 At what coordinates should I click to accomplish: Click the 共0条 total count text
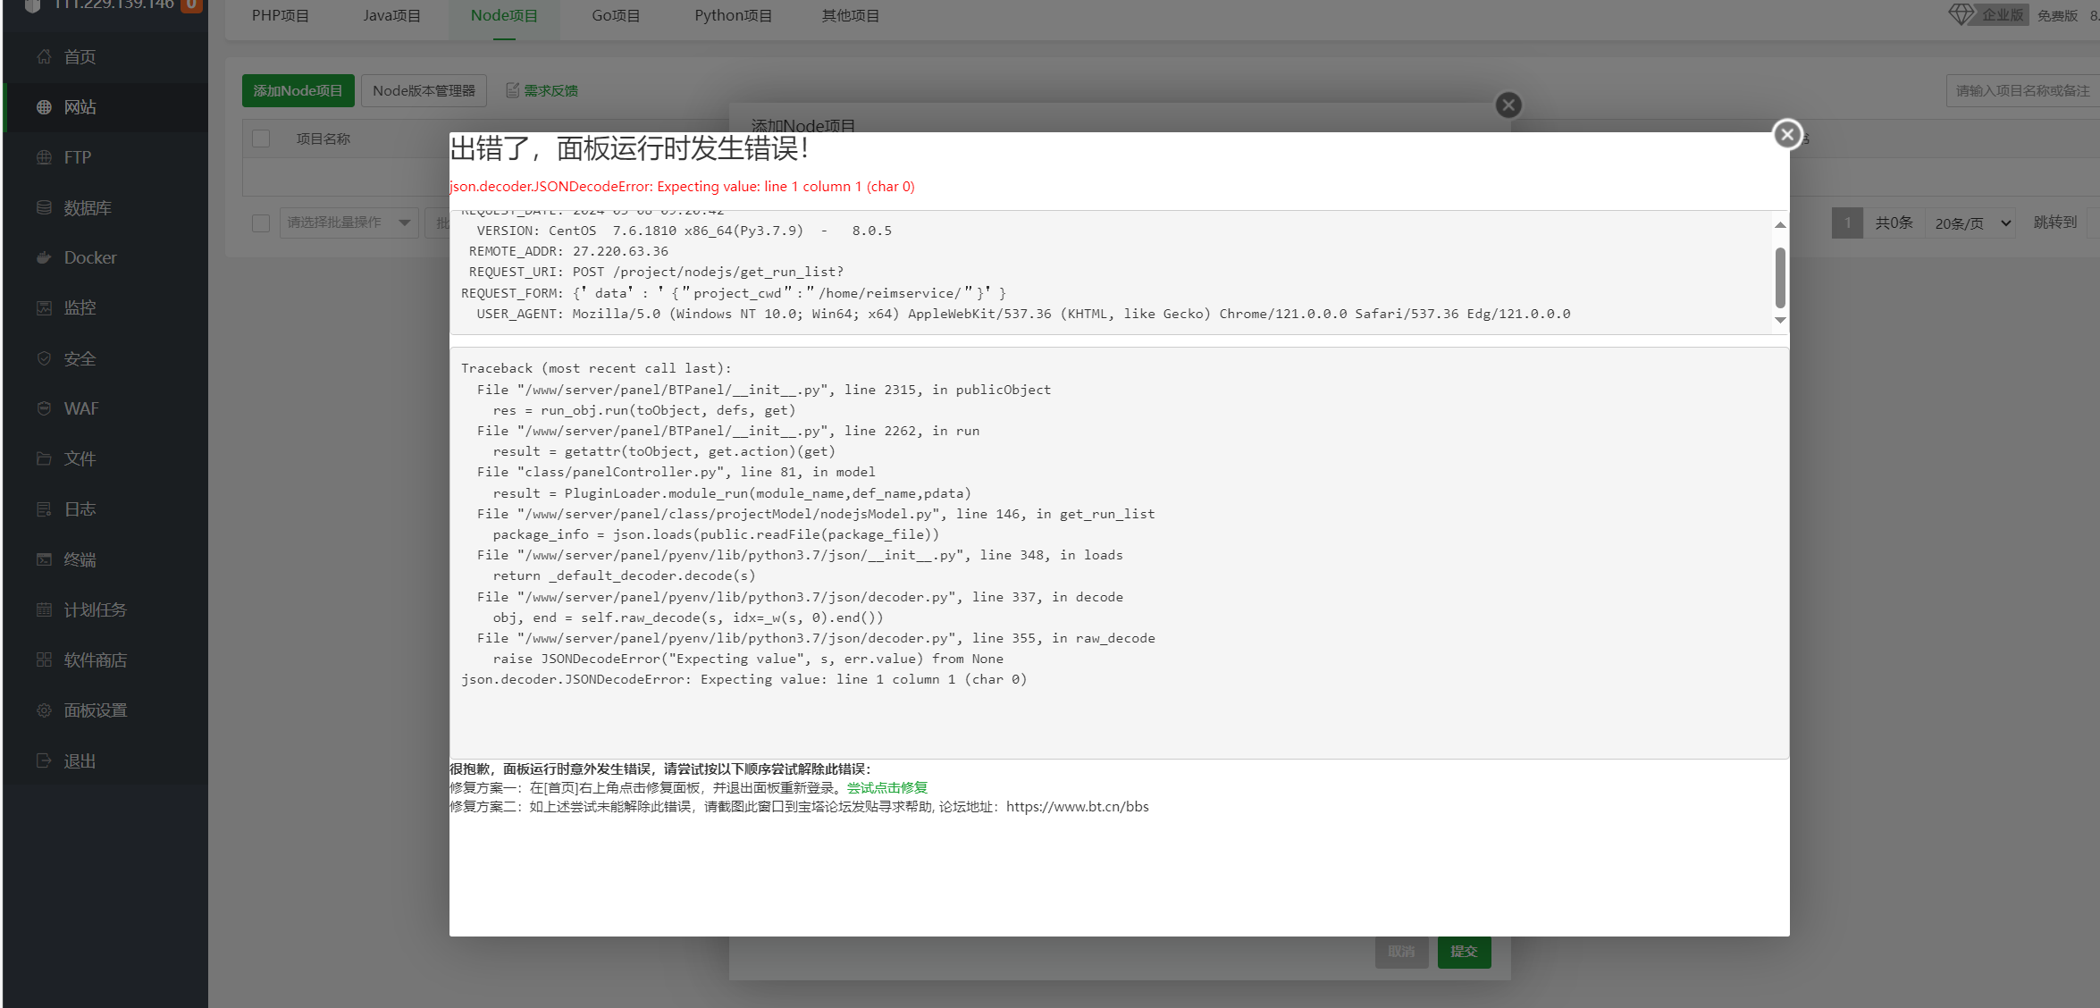click(1894, 223)
